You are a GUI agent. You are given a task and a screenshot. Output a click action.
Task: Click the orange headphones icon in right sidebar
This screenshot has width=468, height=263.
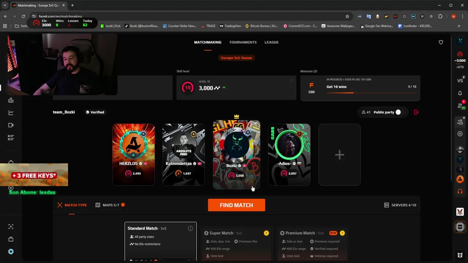460,191
